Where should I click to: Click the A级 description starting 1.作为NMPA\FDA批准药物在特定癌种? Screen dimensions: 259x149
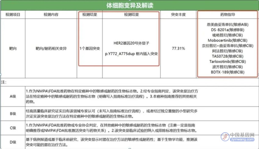(112, 96)
